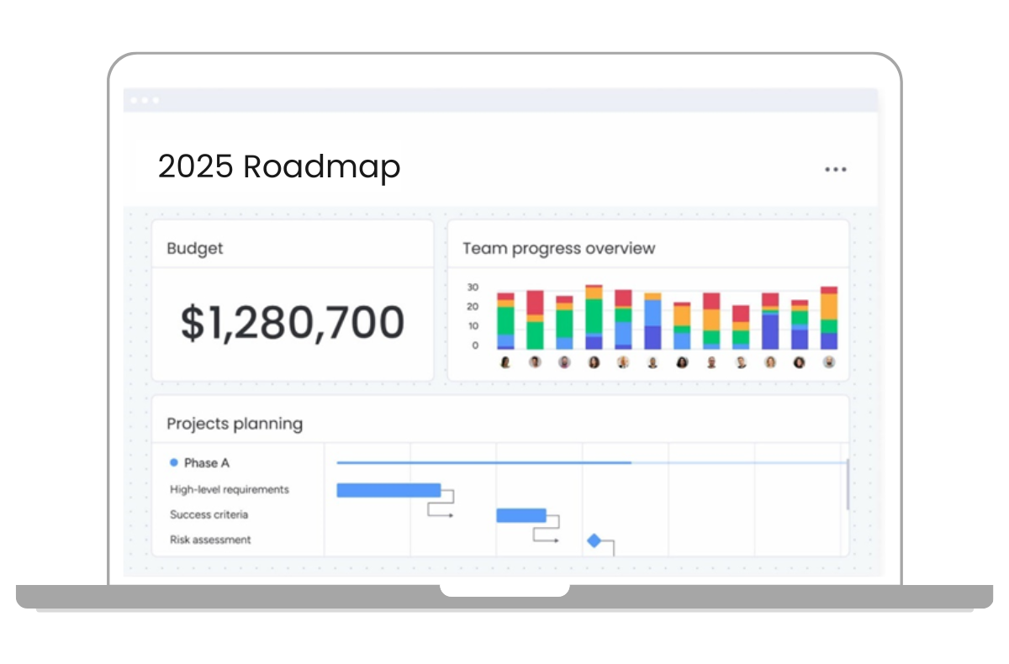Screen dimensions: 1009x664
Task: Select the Risk assessment task row label
Action: [x=210, y=540]
